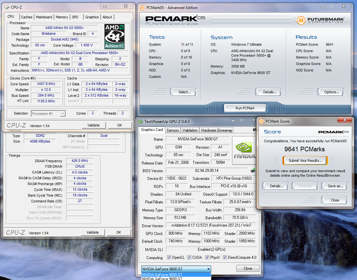This screenshot has width=357, height=280.
Task: Open the Processor #1 selection dropdown
Action: tap(48, 113)
